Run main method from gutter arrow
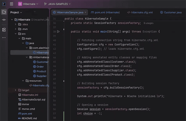Screen dimensions: 186x121 point(58,32)
